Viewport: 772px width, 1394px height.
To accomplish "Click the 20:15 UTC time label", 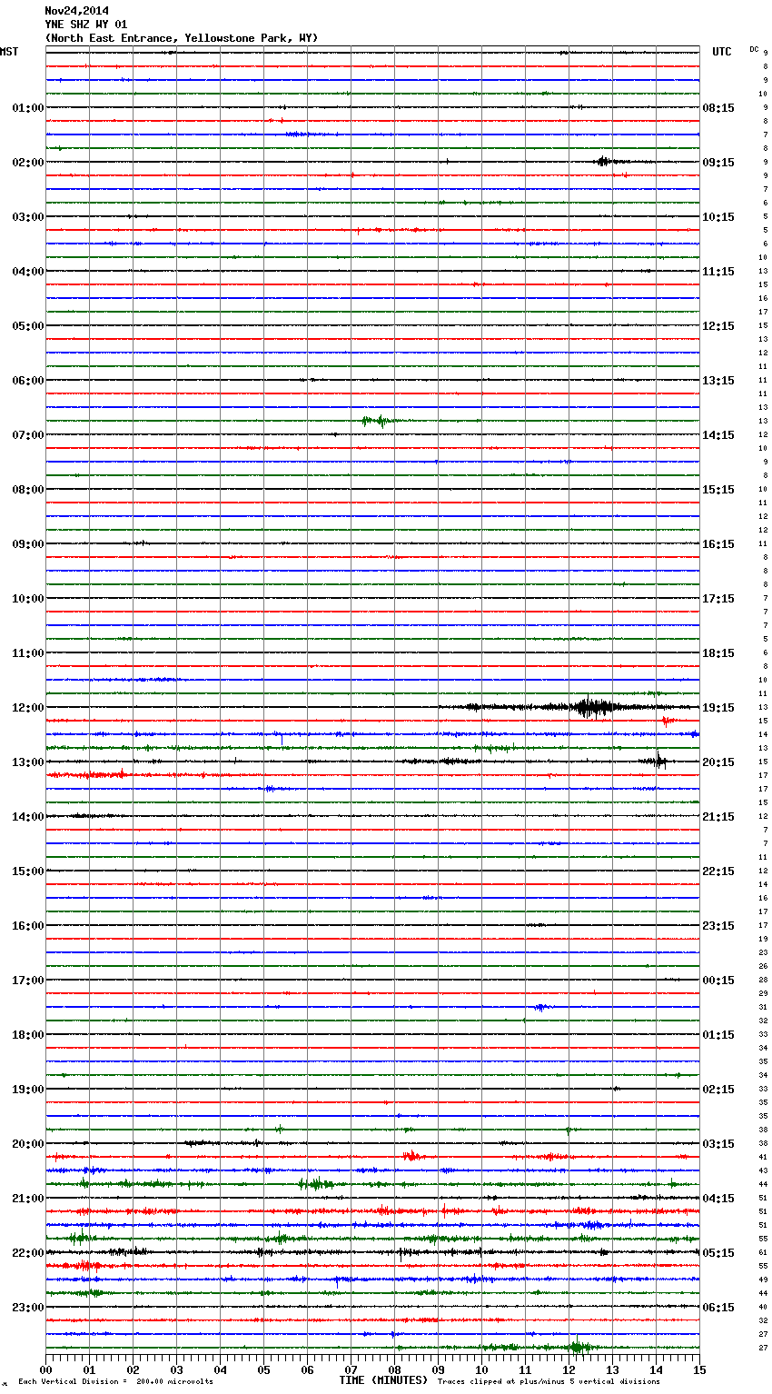I will pos(718,762).
